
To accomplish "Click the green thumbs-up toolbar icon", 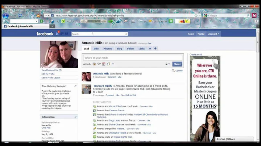I will [x=171, y=21].
